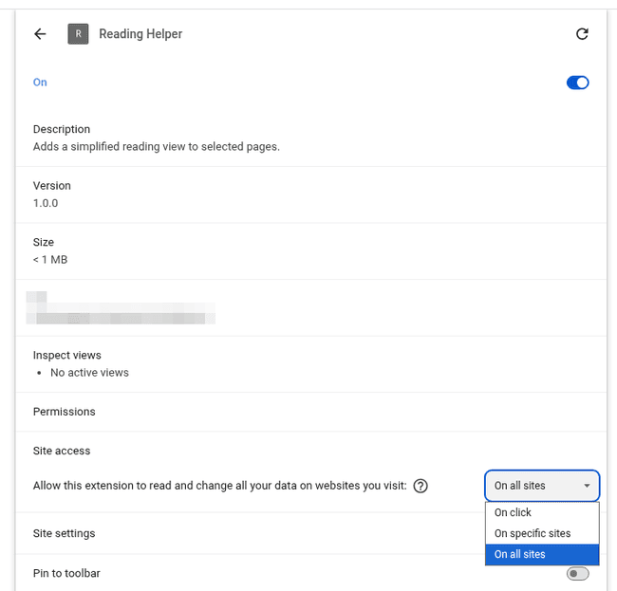
Task: Pick the highlighted 'On all sites' option
Action: 542,554
